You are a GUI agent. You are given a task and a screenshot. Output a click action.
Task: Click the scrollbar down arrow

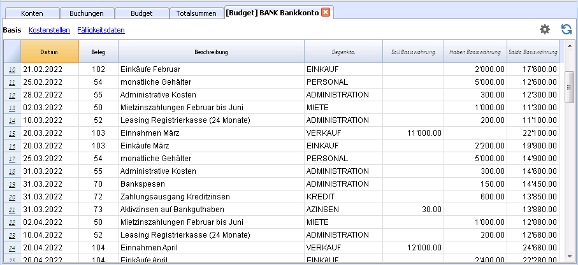(569, 257)
